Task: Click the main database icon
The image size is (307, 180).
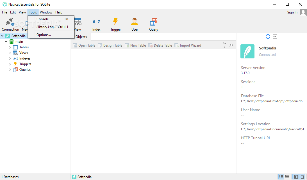Action: pos(12,42)
